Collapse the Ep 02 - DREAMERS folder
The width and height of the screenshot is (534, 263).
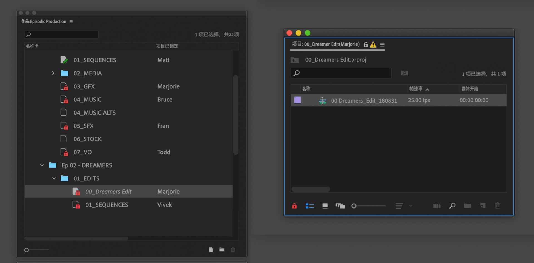pyautogui.click(x=42, y=165)
